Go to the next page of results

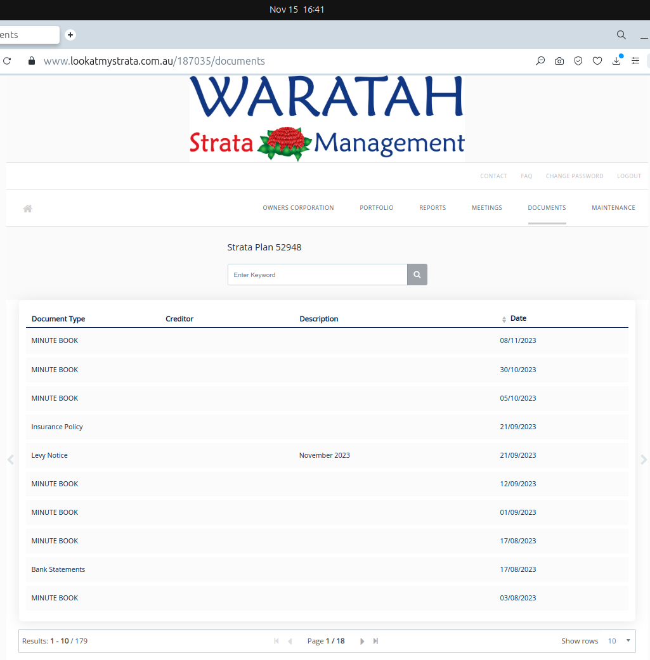point(362,641)
